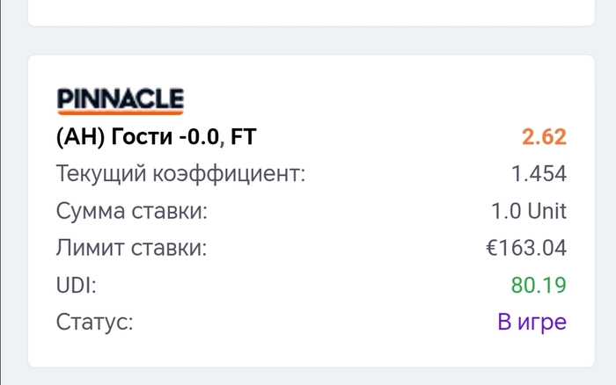The height and width of the screenshot is (385, 616).
Task: Click the orange underline beneath the Pinnacle wordmark
Action: (120, 113)
